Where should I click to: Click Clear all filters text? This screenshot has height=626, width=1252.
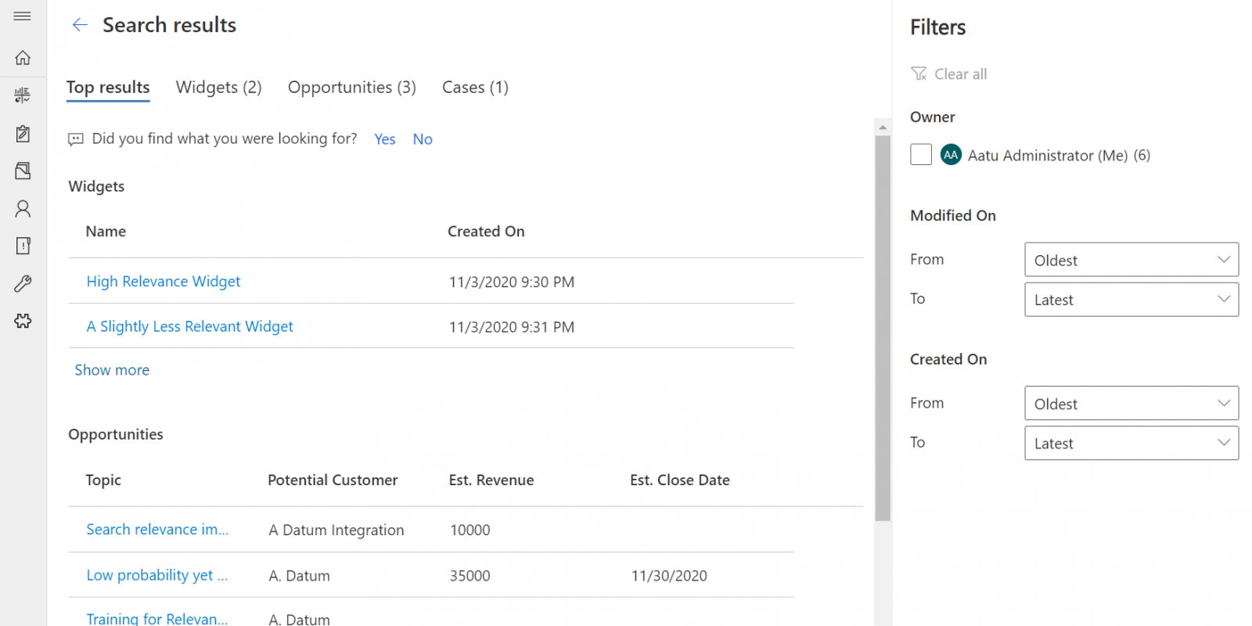tap(961, 74)
